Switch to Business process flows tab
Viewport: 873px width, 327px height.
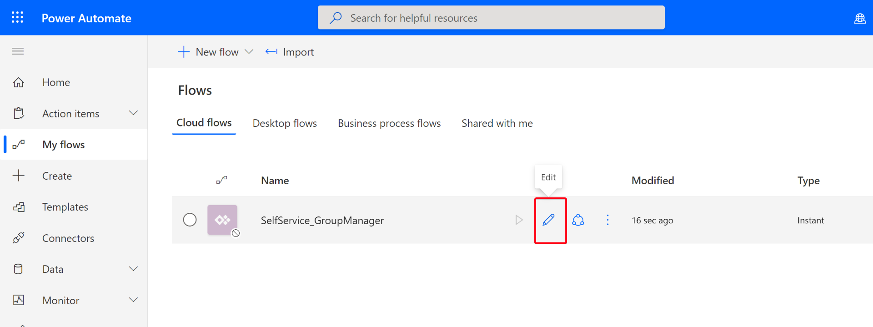389,123
